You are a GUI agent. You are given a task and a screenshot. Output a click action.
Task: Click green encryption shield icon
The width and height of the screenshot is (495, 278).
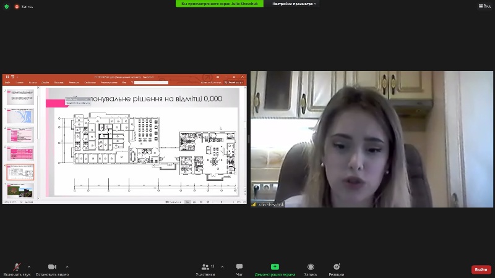[6, 6]
